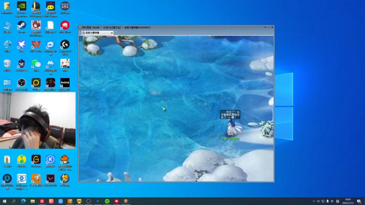Open Microsoft Edge from the taskbar

(23, 201)
